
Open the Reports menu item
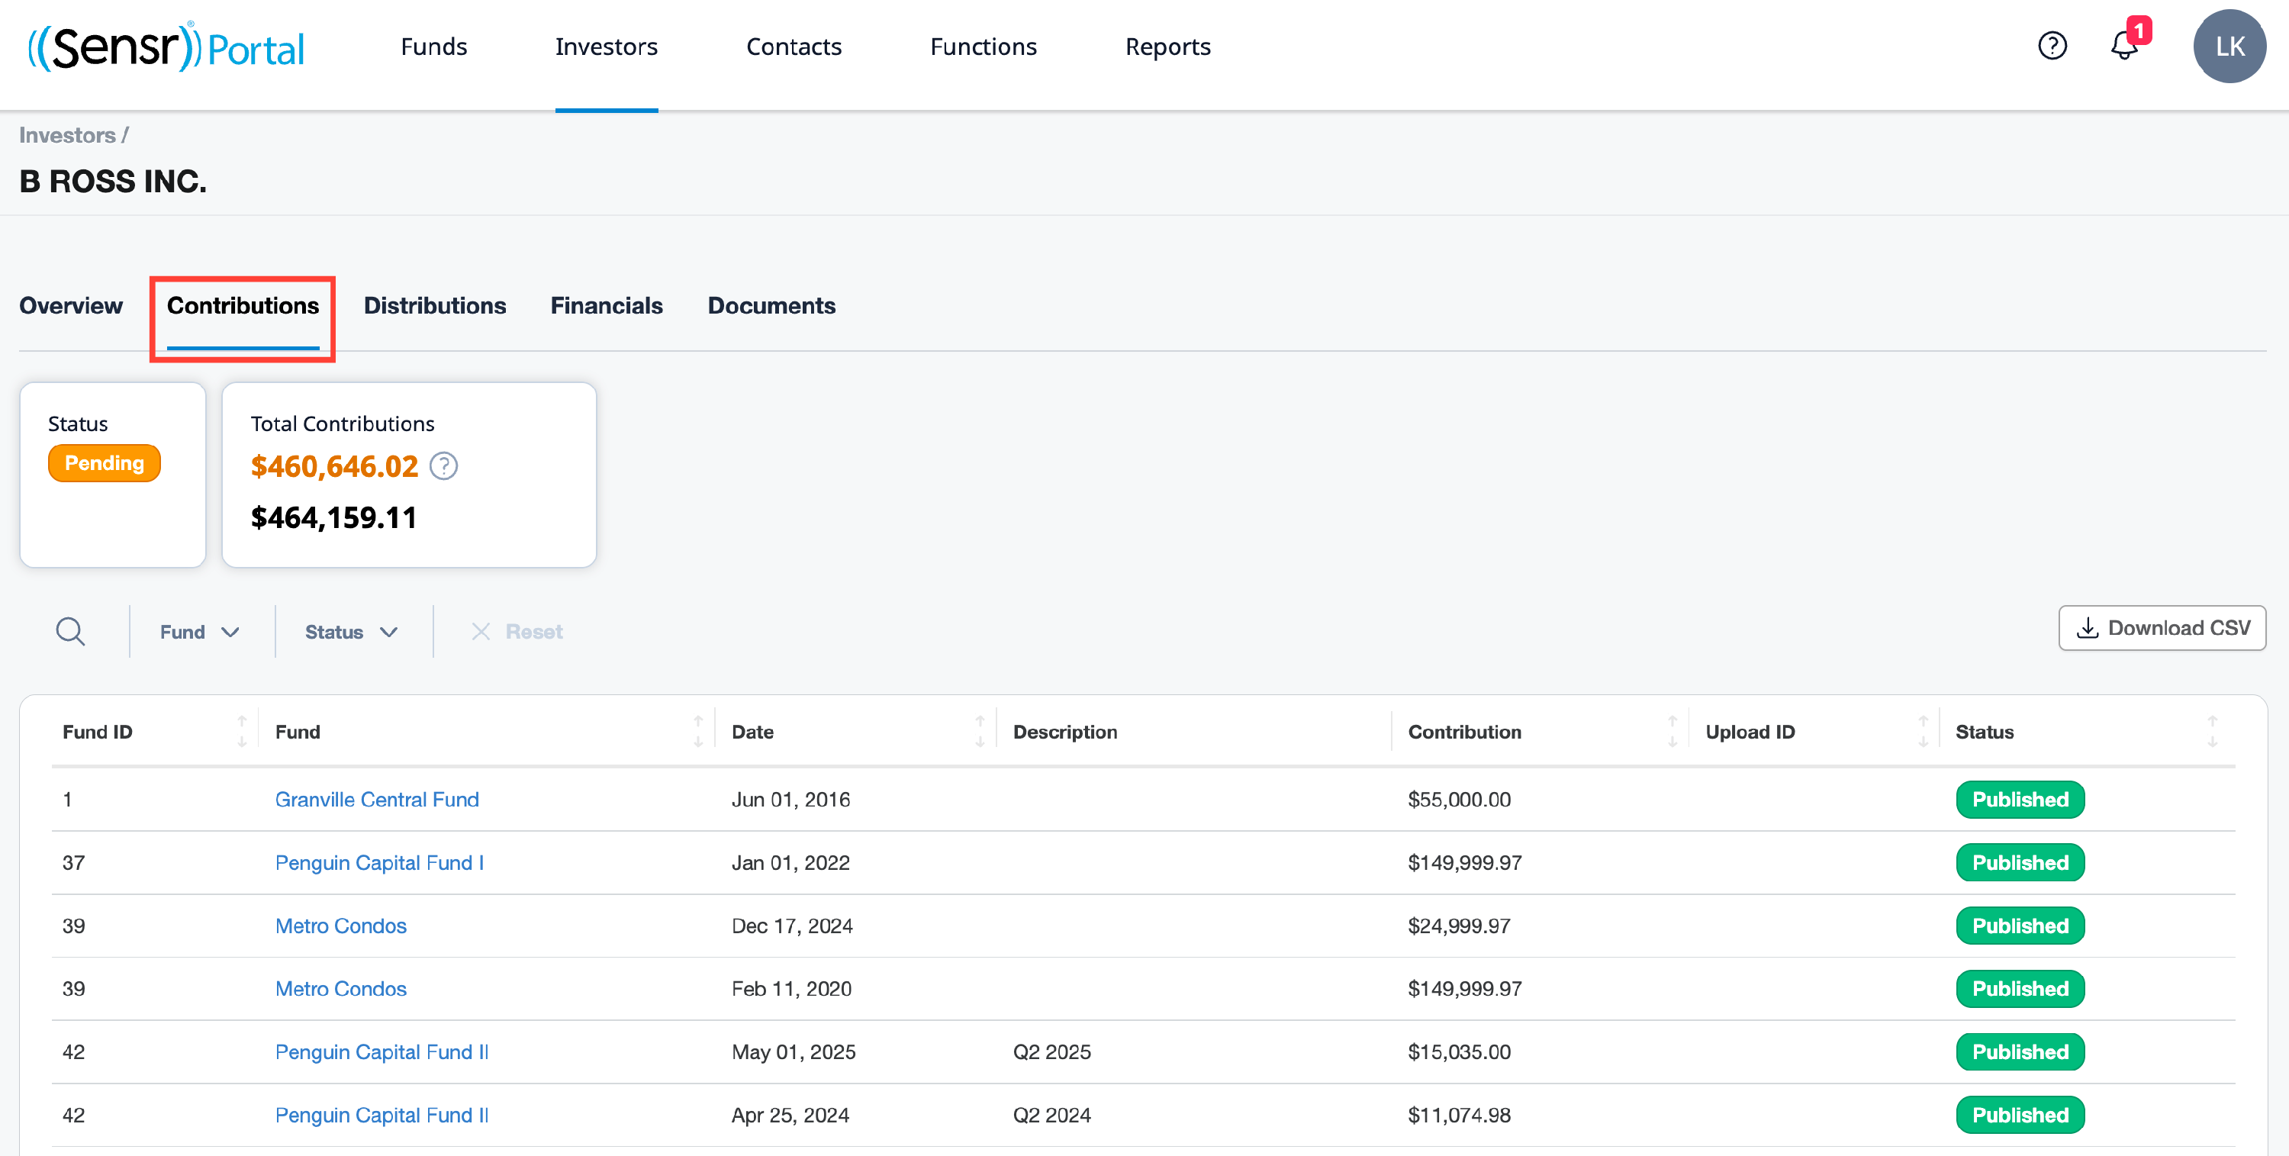point(1167,47)
